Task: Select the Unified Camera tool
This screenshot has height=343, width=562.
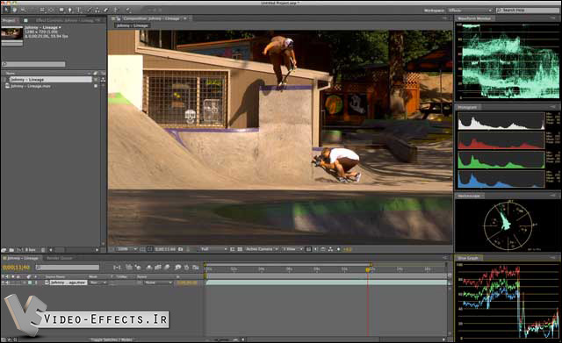Action: [42, 10]
